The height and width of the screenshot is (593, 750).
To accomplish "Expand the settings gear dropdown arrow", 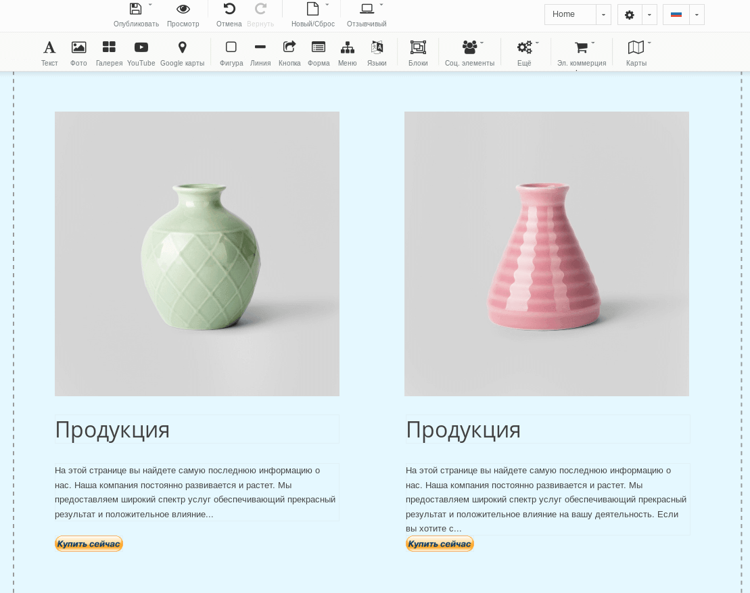I will pos(649,14).
